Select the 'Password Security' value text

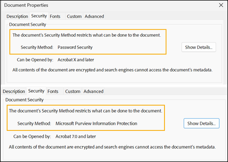click(75, 47)
